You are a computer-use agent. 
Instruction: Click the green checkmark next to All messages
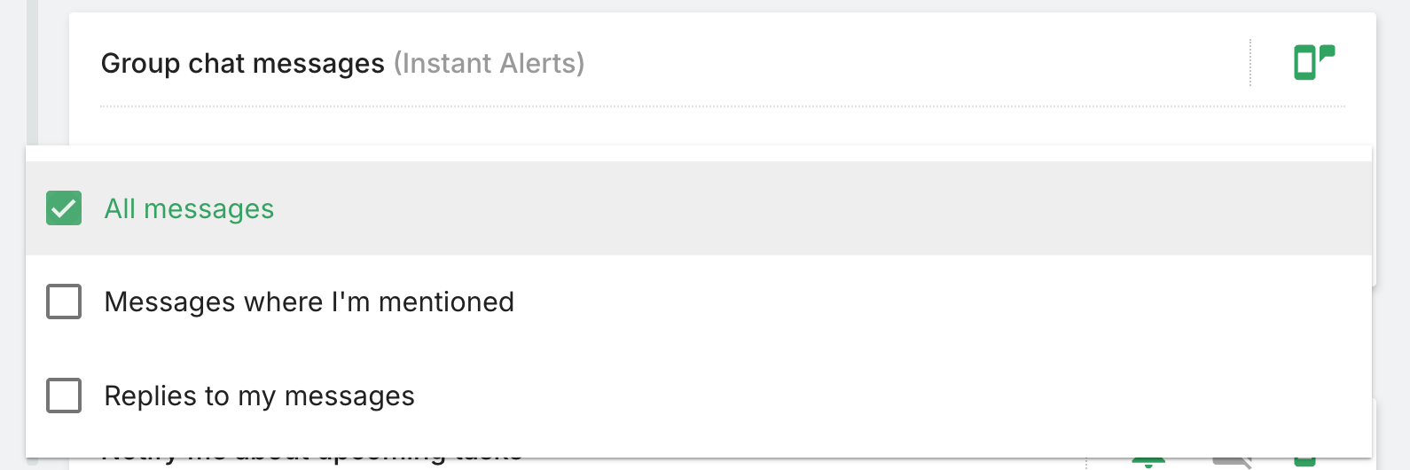click(x=64, y=208)
